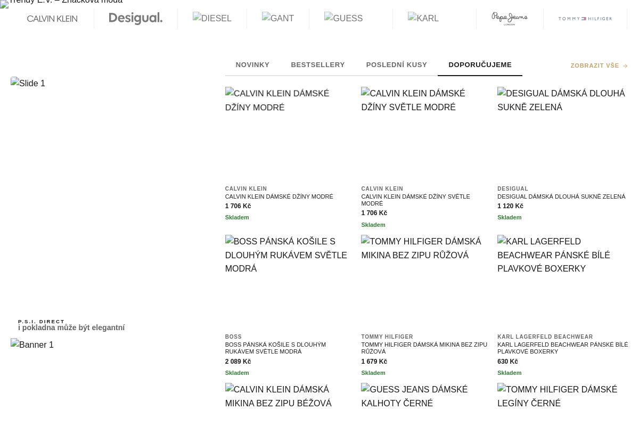Click Karl Lagerfeld plavkové boxerky product image
Screen dimensions: 639x426
(563, 281)
